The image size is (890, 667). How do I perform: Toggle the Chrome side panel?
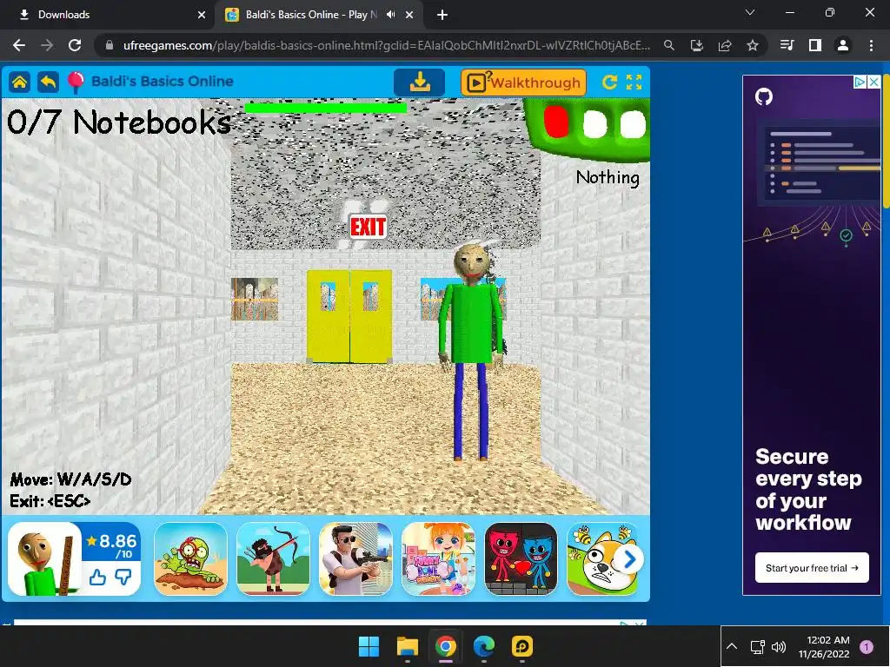[815, 45]
